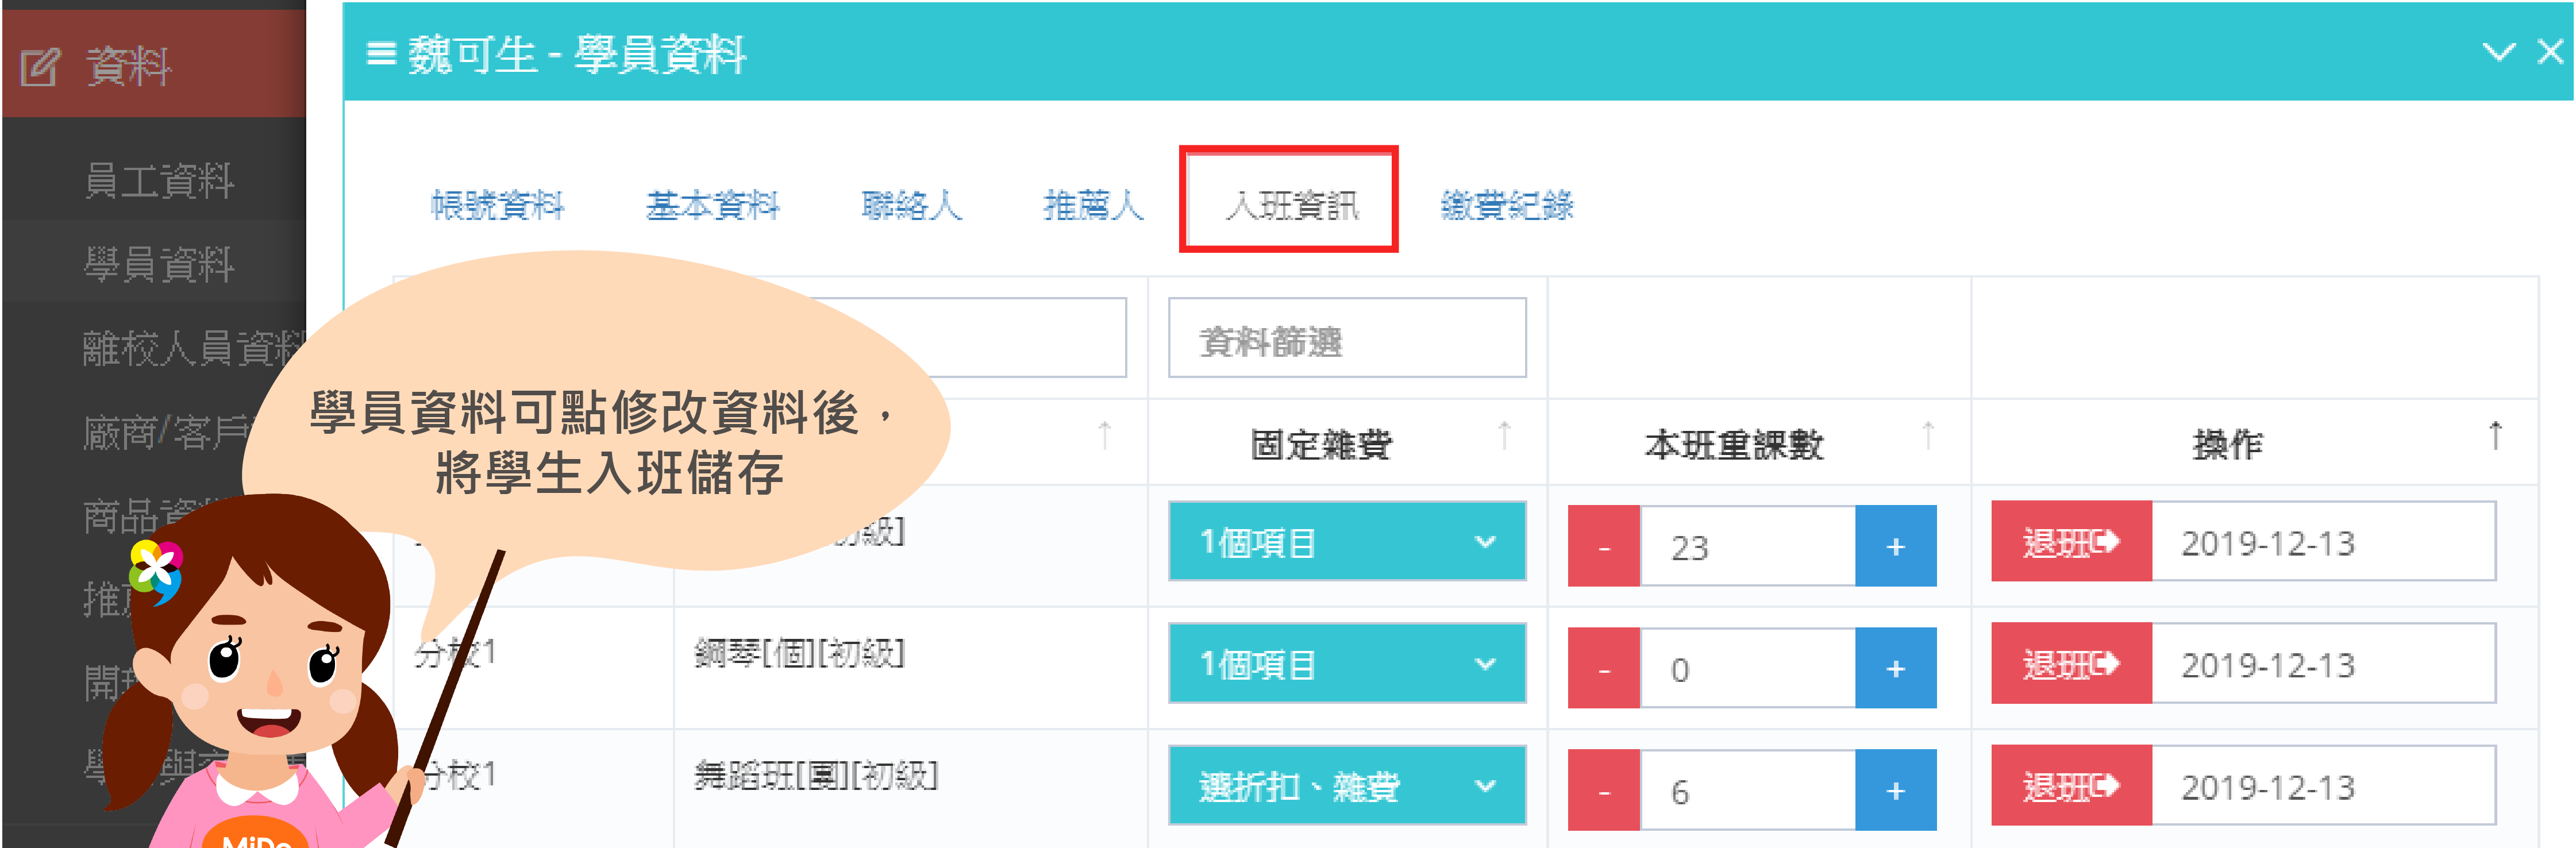This screenshot has height=848, width=2576.
Task: Switch to the 繳費紀錄 tab
Action: (x=1506, y=205)
